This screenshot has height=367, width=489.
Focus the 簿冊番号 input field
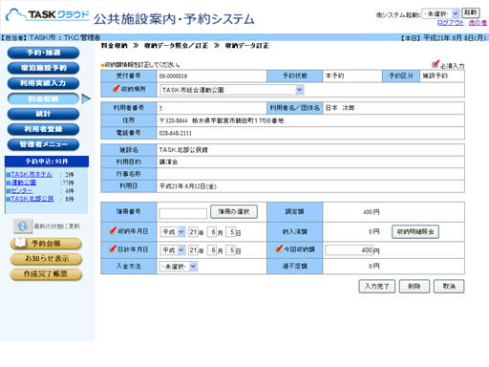click(183, 213)
